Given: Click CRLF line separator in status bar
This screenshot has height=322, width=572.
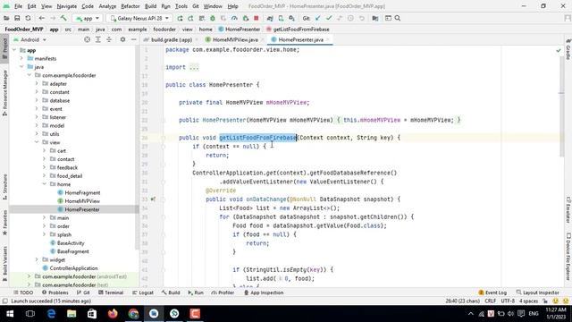Looking at the screenshot, I should [491, 301].
